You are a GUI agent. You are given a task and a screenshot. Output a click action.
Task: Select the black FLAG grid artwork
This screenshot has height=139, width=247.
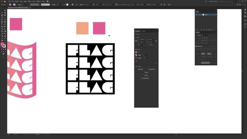(90, 69)
